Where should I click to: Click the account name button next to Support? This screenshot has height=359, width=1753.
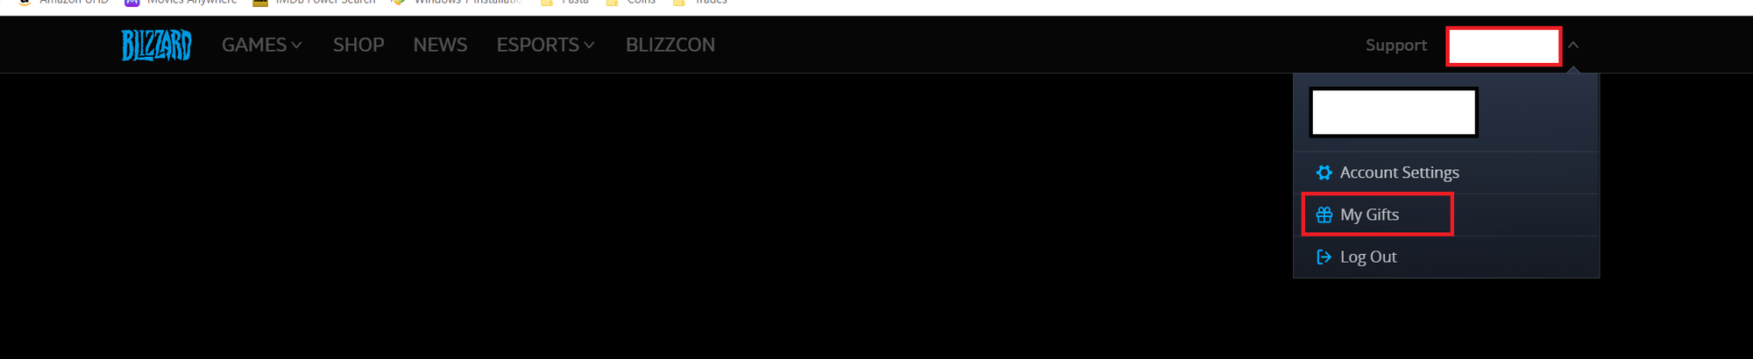click(x=1503, y=46)
